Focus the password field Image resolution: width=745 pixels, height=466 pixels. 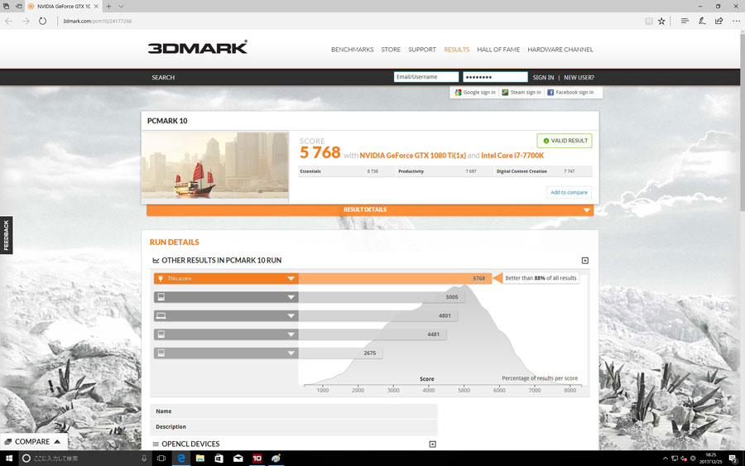495,77
